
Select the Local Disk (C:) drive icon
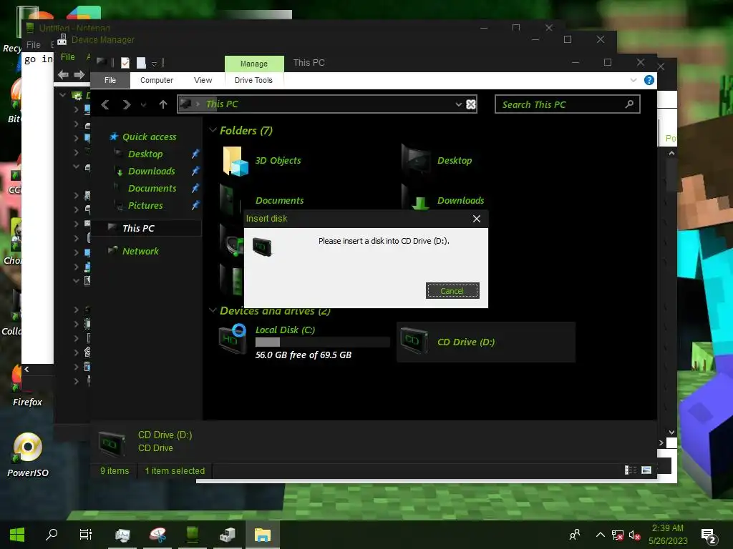click(233, 338)
